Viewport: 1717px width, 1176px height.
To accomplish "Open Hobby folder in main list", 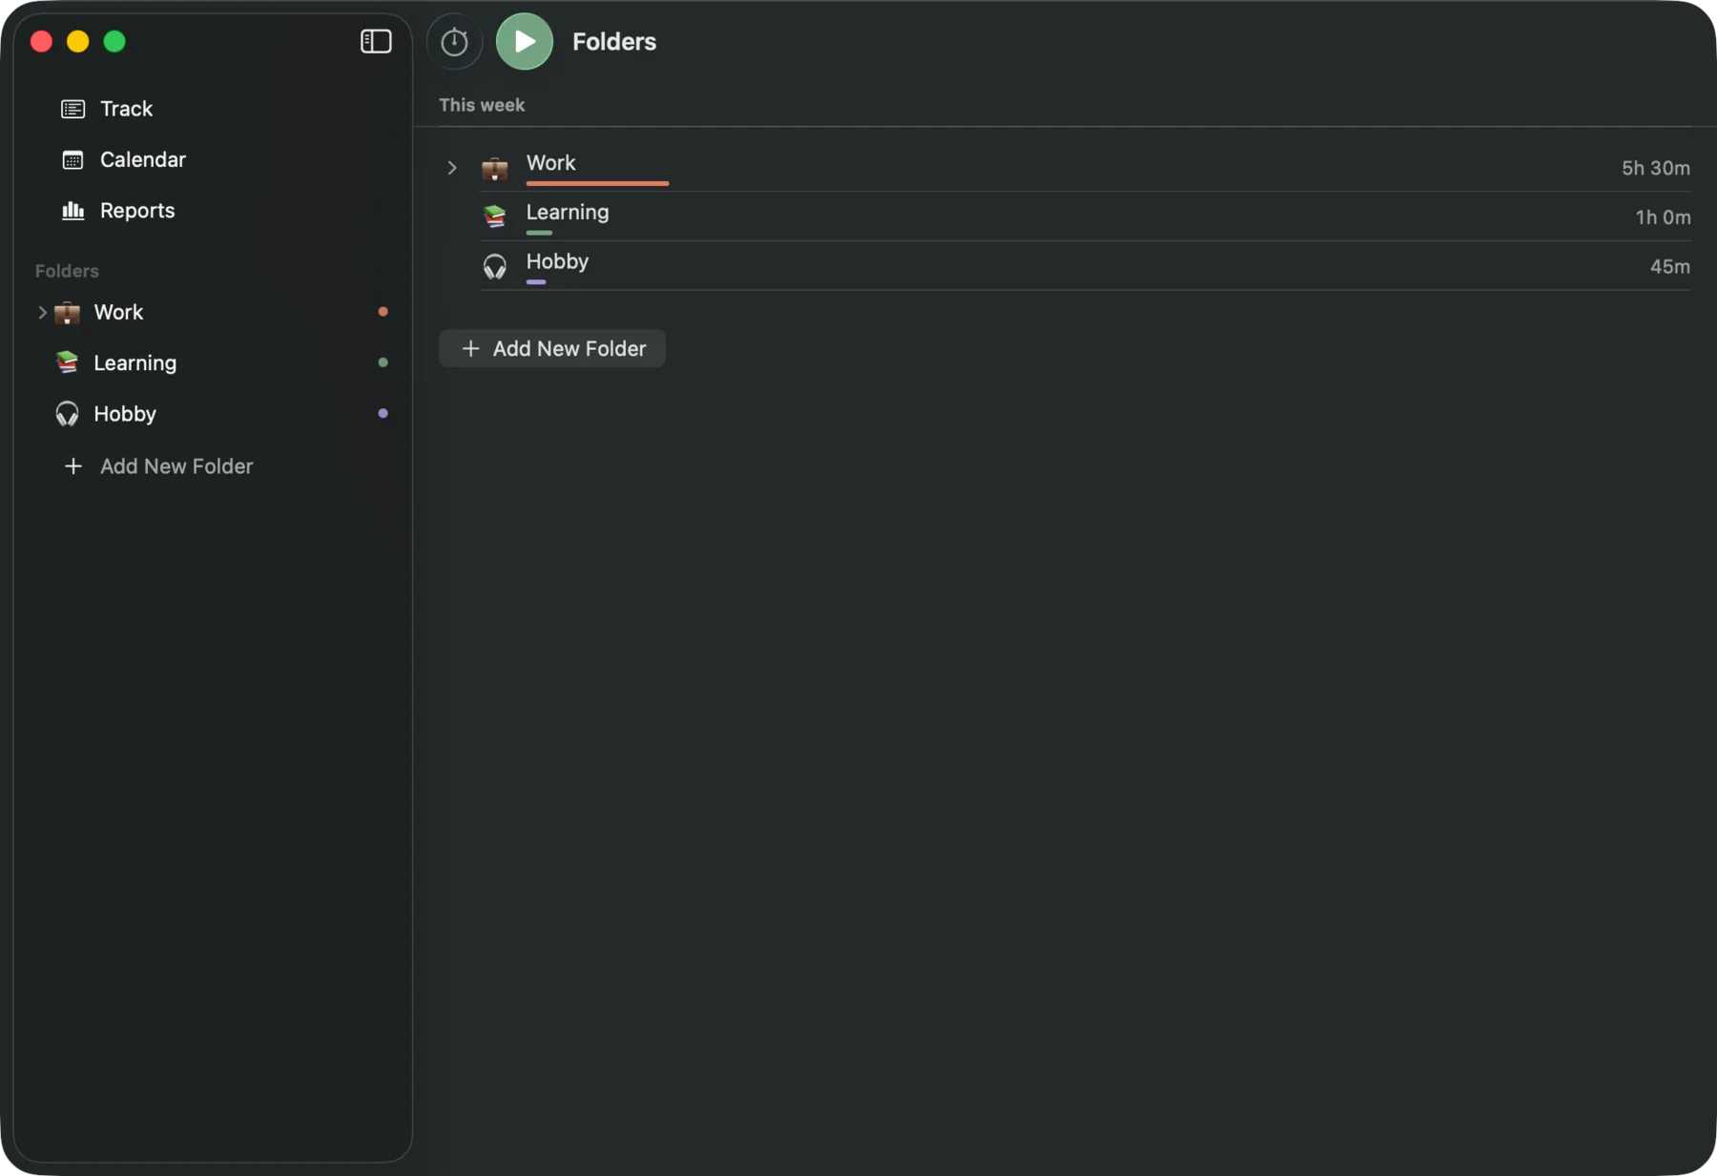I will (557, 261).
